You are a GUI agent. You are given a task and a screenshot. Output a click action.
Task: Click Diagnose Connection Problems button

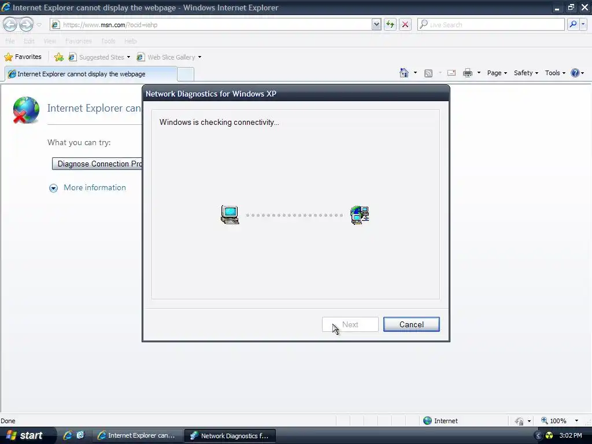[97, 164]
